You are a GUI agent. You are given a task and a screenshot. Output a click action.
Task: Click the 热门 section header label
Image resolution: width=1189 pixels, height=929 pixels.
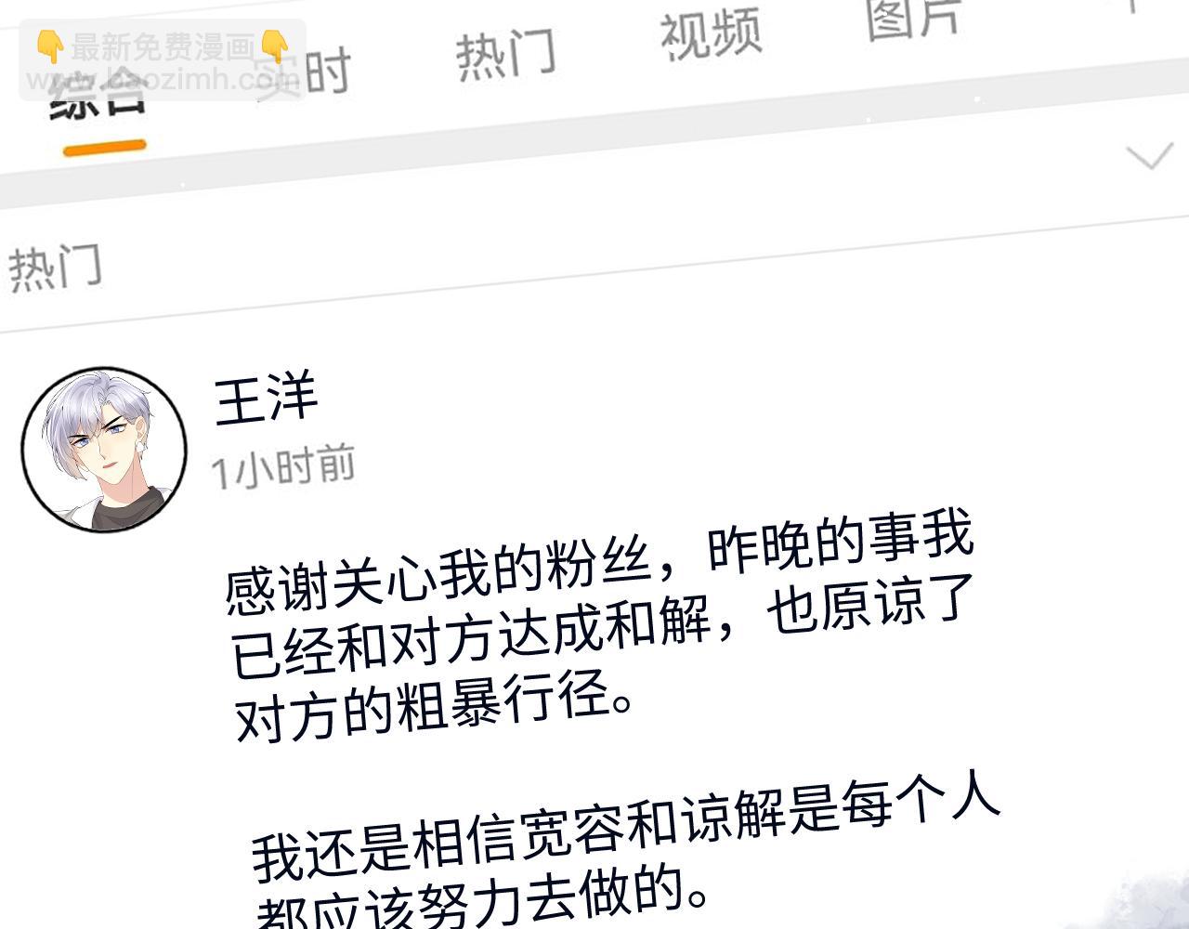point(55,268)
